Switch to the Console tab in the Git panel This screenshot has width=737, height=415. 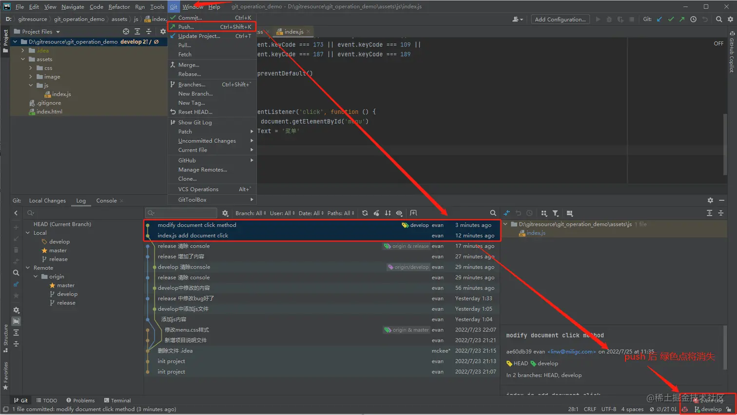click(x=106, y=200)
